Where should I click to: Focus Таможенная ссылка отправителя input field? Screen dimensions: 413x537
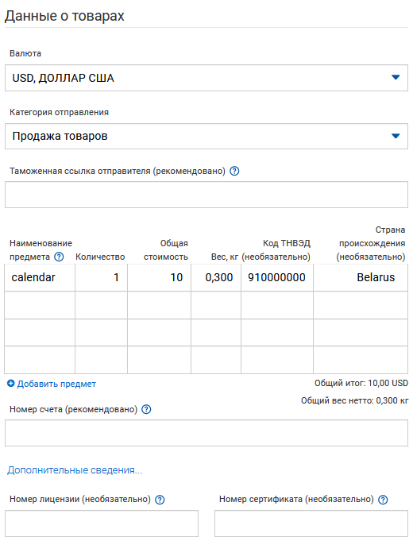pos(206,195)
